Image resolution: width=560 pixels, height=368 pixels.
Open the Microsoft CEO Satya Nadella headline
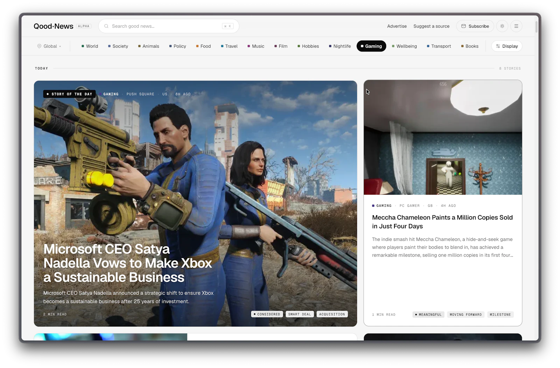[128, 263]
